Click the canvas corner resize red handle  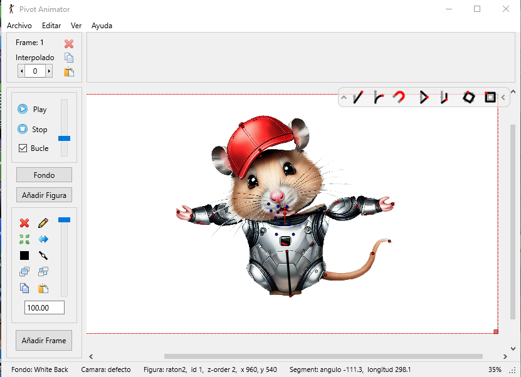coord(496,331)
